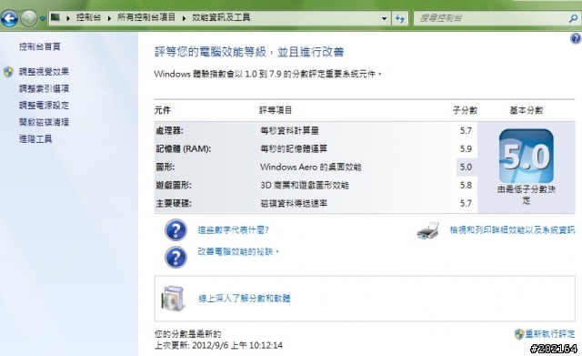This screenshot has height=356, width=582.
Task: Click the software box icon
Action: point(173,298)
